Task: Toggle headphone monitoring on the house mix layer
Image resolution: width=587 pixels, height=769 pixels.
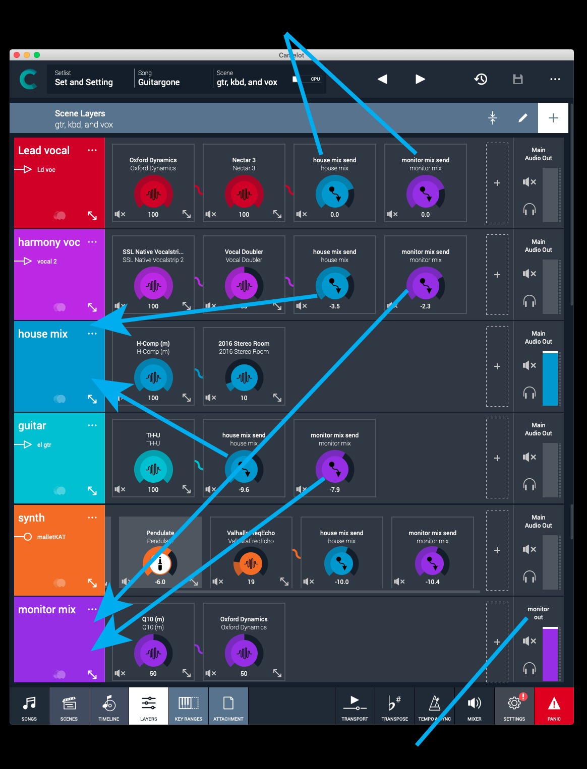Action: [530, 393]
